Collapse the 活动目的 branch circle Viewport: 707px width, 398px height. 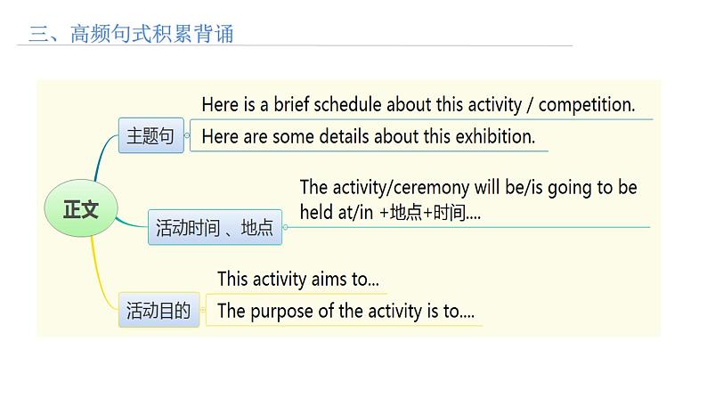tap(202, 310)
